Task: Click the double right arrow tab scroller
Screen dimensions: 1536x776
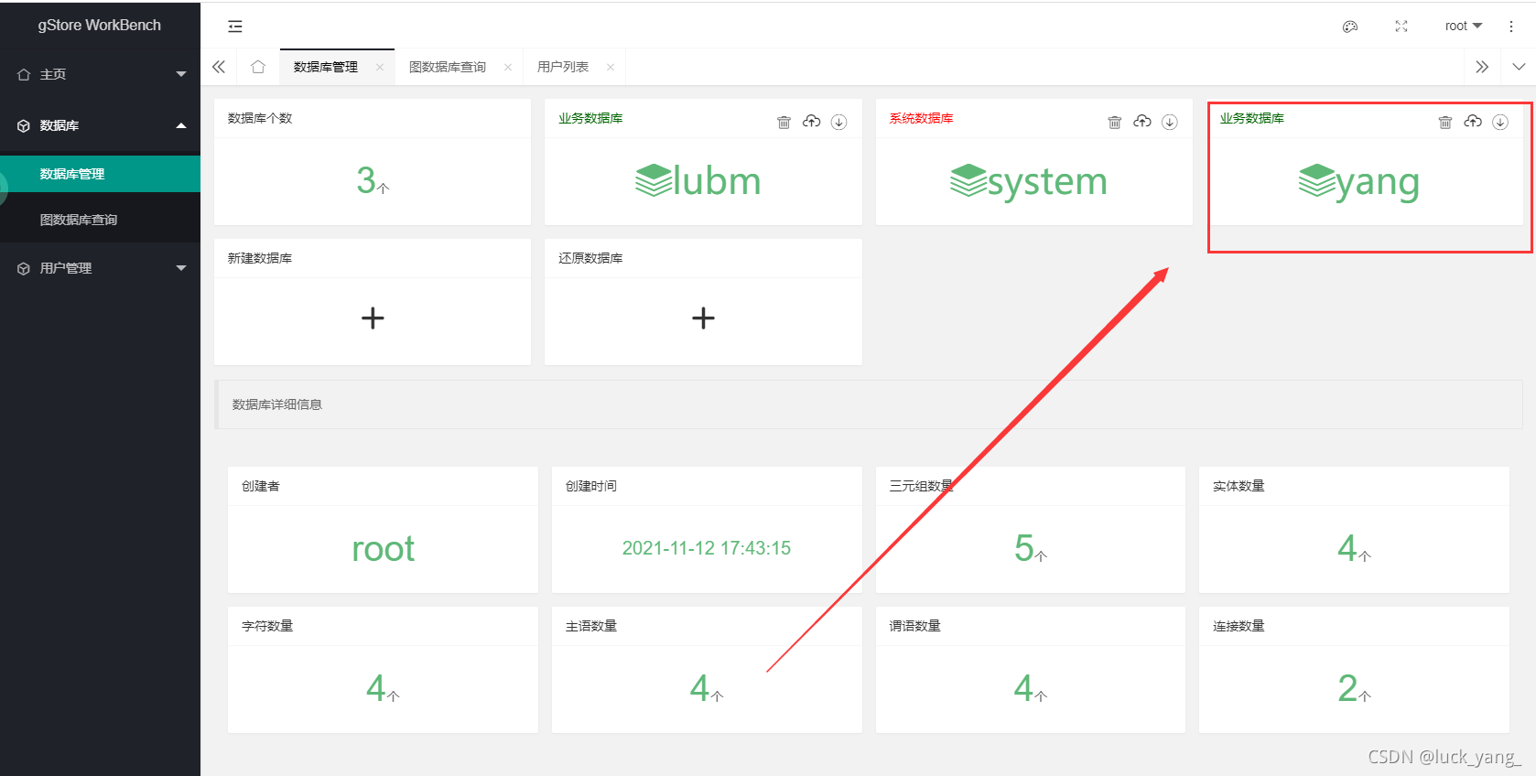Action: pos(1482,67)
